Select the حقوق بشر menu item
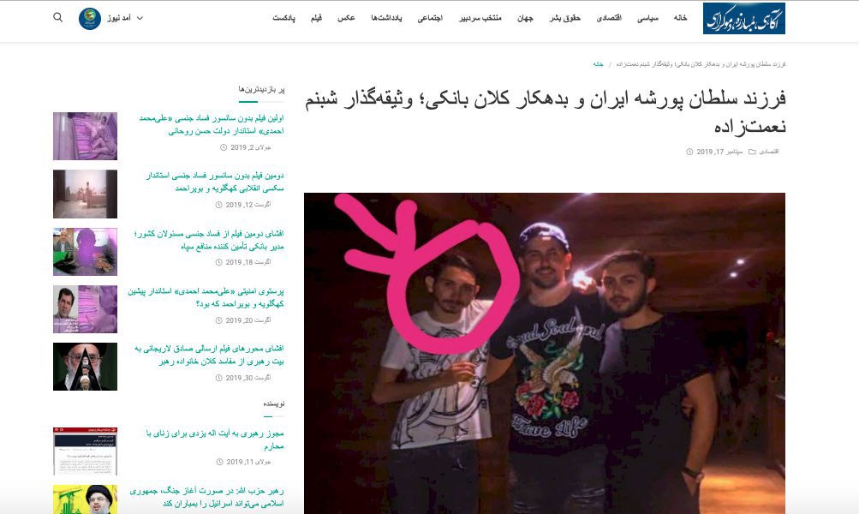The image size is (859, 514). 564,18
